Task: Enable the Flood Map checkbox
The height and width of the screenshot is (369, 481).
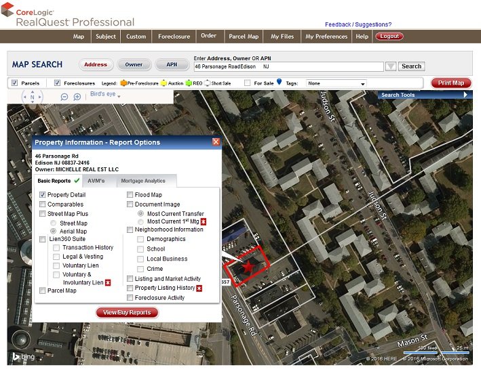Action: point(130,195)
